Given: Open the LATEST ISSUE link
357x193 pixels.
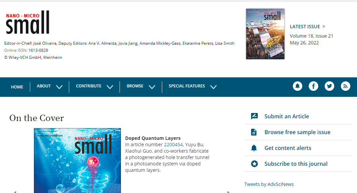Looking at the screenshot, I should click(x=307, y=27).
